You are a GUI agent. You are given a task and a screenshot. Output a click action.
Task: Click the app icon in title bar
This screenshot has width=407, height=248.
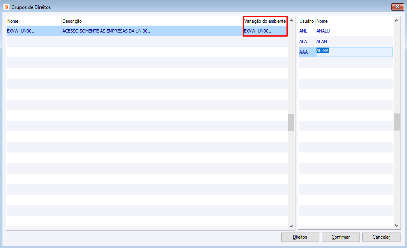(6, 7)
